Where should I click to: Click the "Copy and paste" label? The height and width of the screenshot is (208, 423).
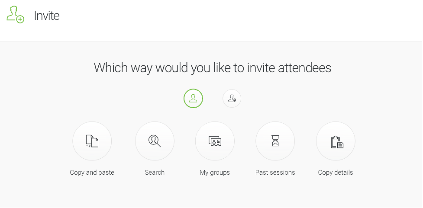tap(92, 173)
